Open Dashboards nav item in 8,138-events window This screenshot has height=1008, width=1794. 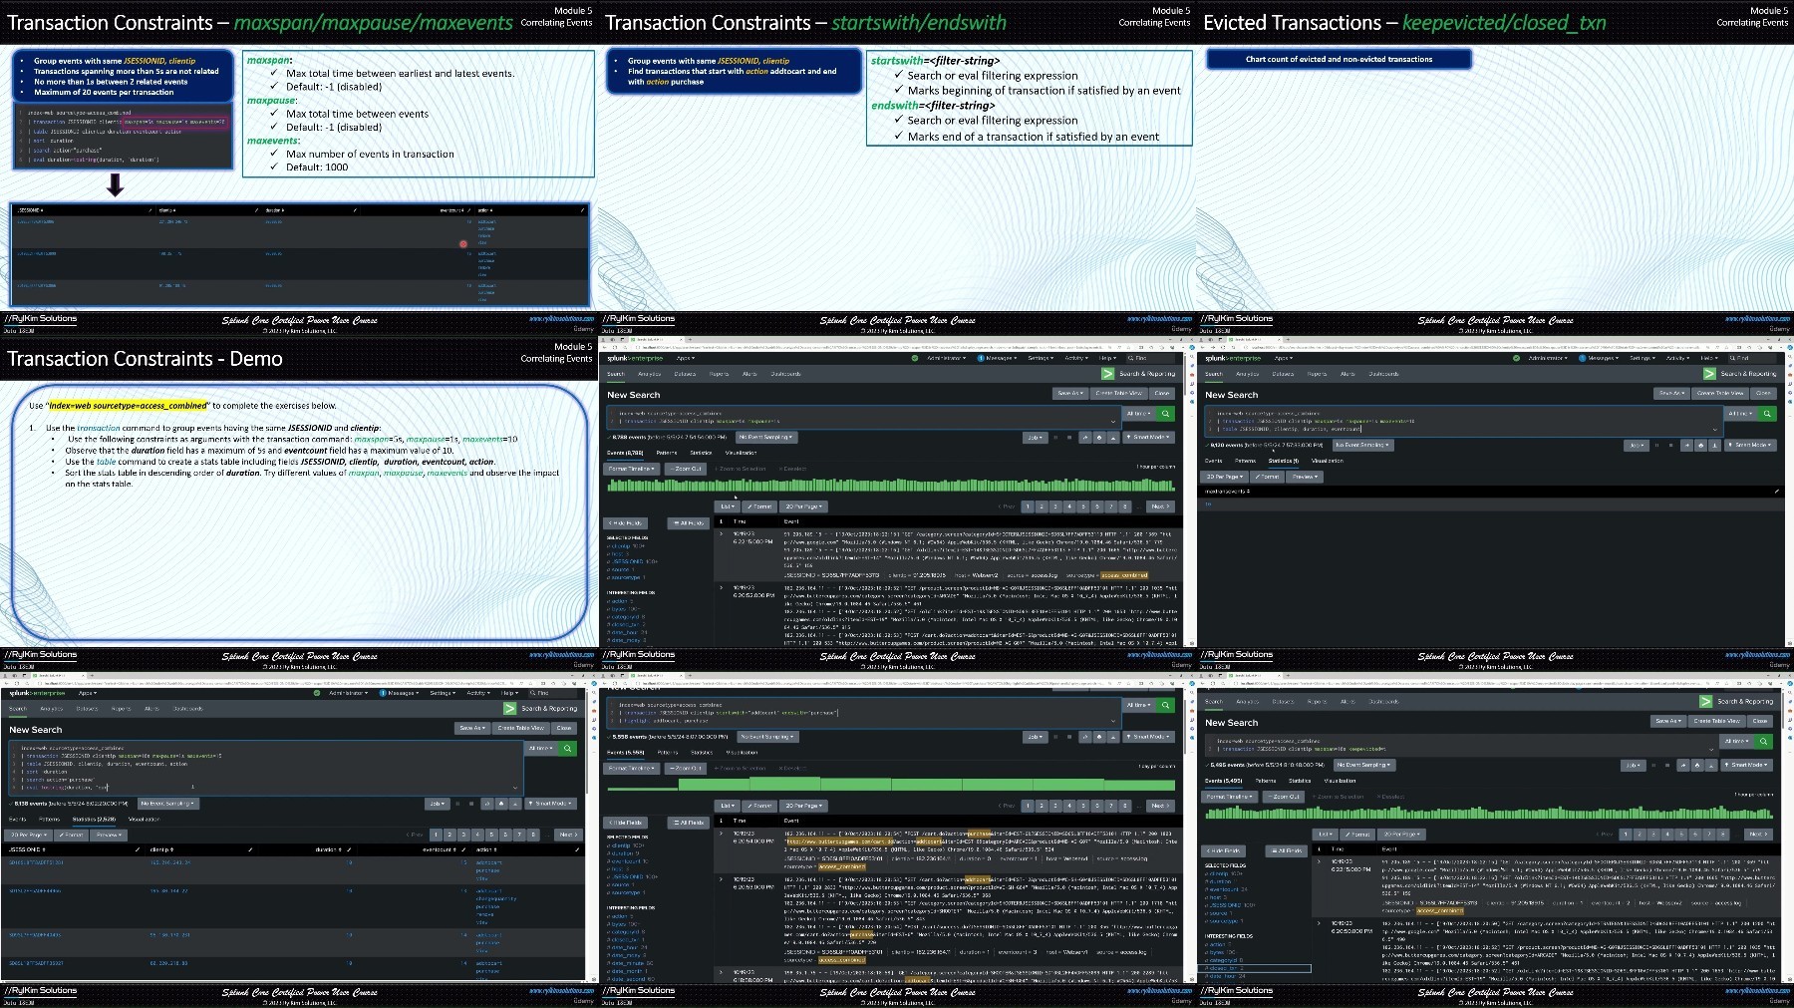[x=187, y=709]
